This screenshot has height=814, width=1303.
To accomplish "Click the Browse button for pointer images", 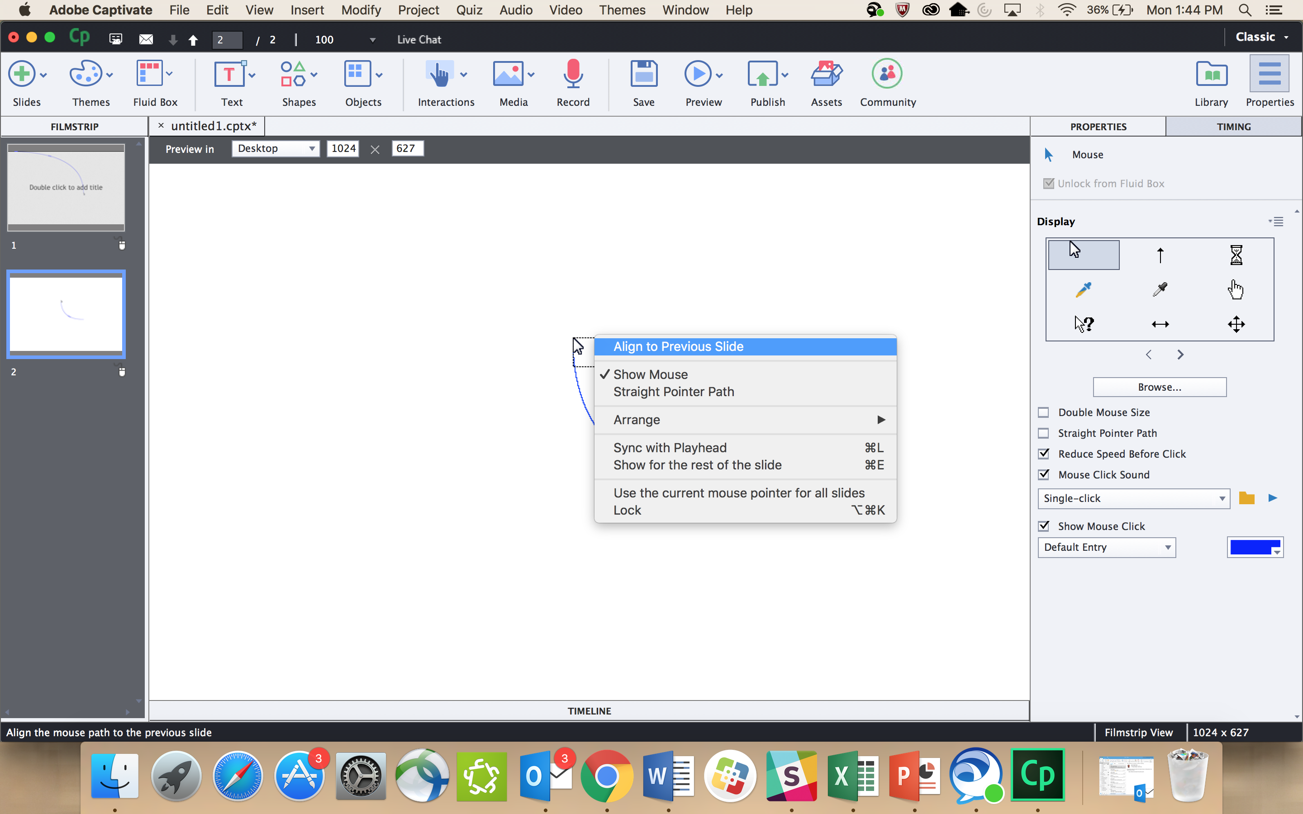I will tap(1159, 387).
